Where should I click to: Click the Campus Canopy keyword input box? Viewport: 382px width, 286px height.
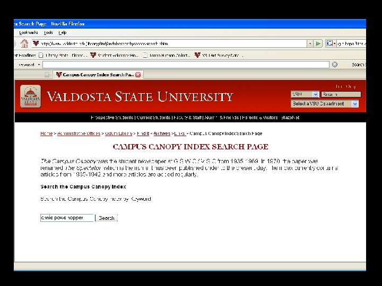pyautogui.click(x=67, y=218)
